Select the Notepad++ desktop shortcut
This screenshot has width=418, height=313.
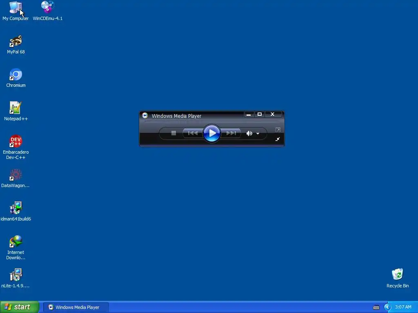point(16,111)
